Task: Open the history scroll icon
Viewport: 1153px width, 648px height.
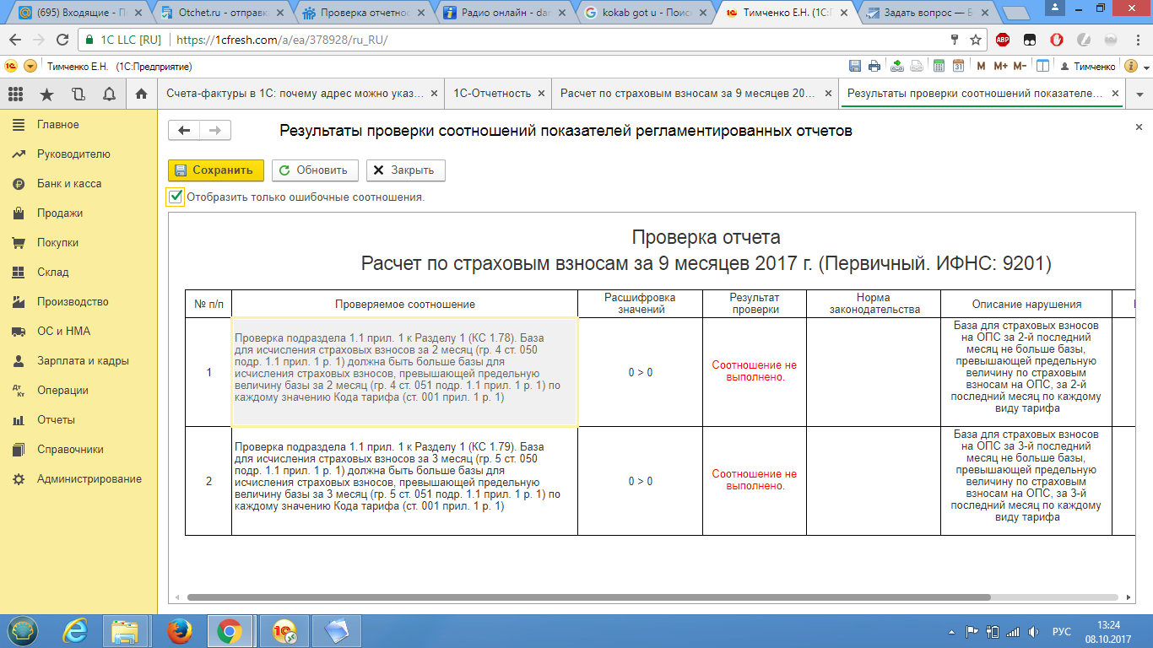Action: click(x=78, y=94)
